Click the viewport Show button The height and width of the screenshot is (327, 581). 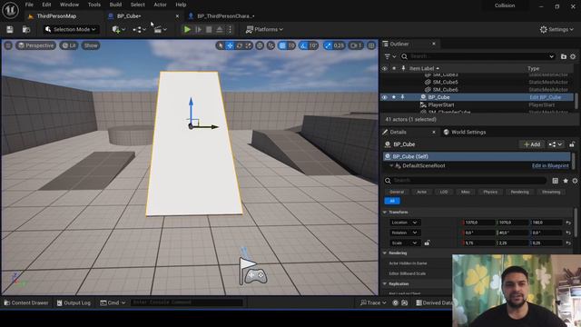point(91,45)
